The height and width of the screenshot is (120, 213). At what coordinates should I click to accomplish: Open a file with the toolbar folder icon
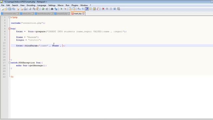tap(6, 9)
